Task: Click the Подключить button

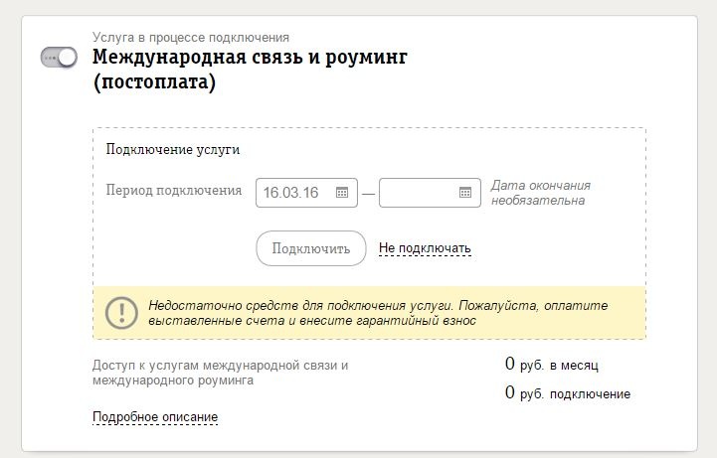Action: click(x=311, y=248)
